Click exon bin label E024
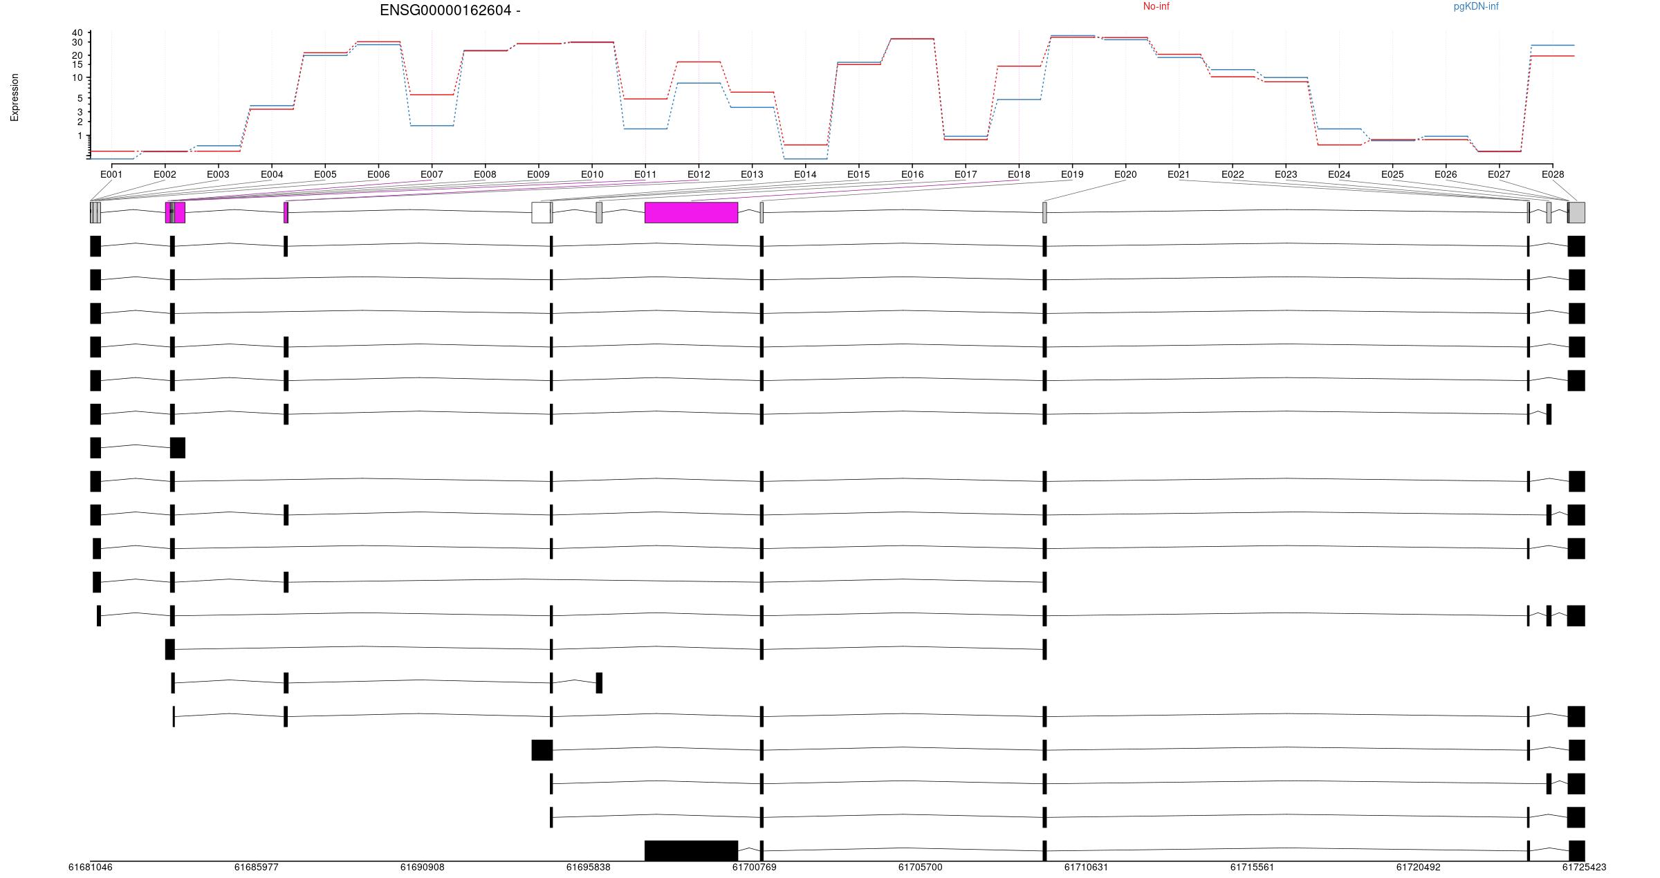 pyautogui.click(x=1339, y=175)
